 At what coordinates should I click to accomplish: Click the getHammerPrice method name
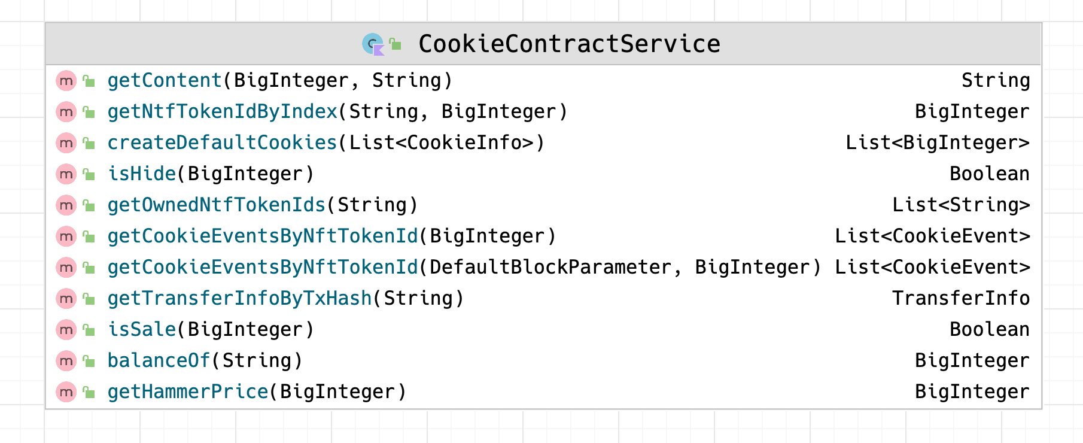[x=188, y=392]
